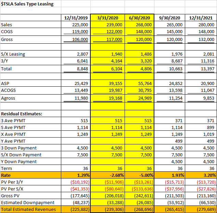Select ACOGS value 13,449
The image size is (217, 213).
pyautogui.click(x=81, y=90)
